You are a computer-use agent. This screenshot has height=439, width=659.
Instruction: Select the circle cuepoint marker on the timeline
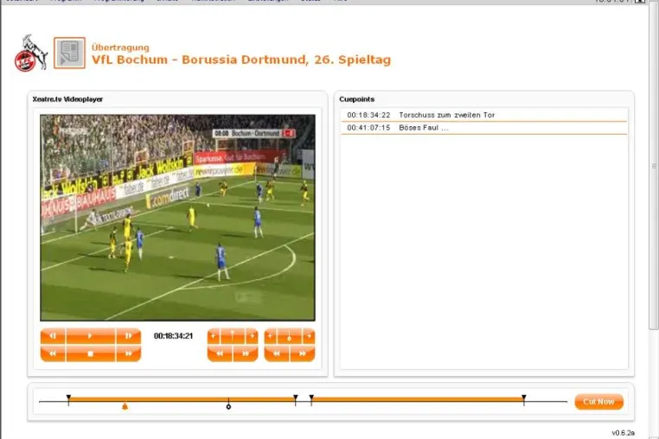(x=228, y=406)
